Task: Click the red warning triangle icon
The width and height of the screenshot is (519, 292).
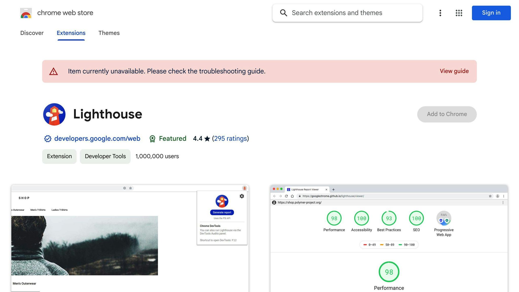Action: tap(53, 71)
